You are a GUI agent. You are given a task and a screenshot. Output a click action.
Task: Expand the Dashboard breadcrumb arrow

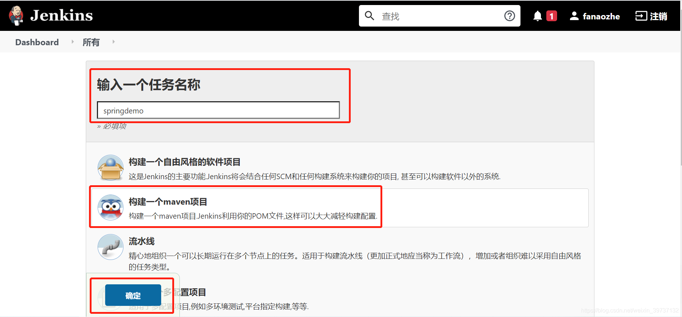click(x=73, y=42)
